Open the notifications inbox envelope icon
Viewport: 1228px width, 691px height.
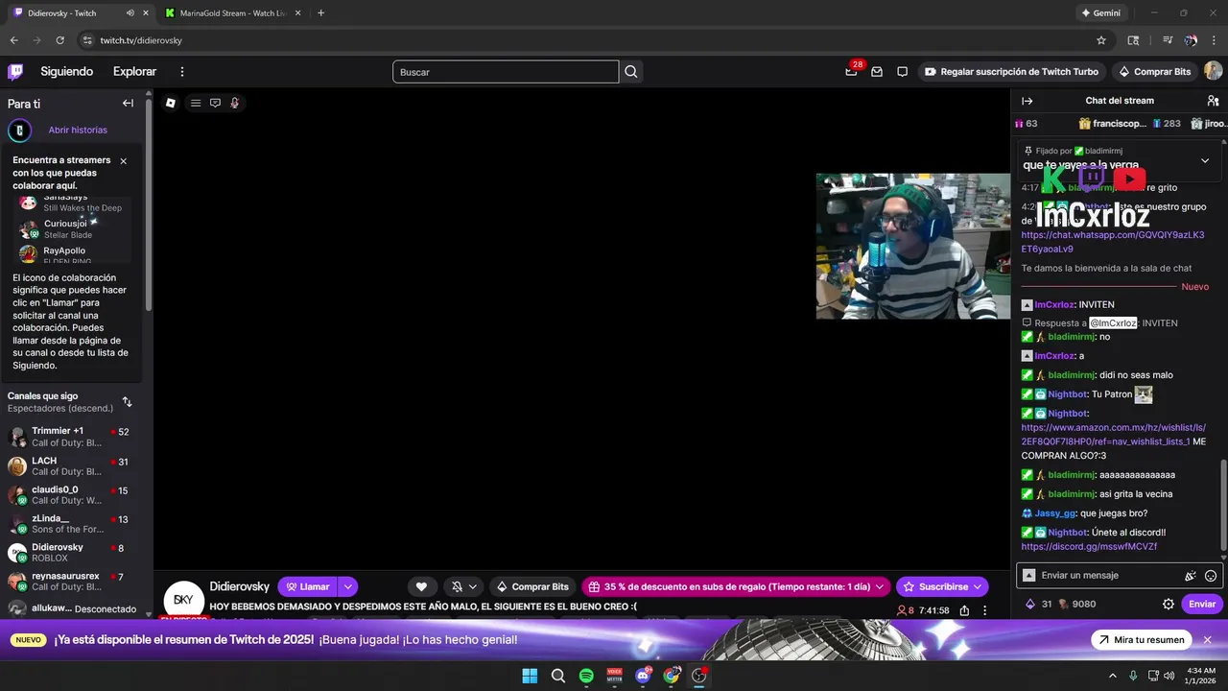pyautogui.click(x=877, y=72)
